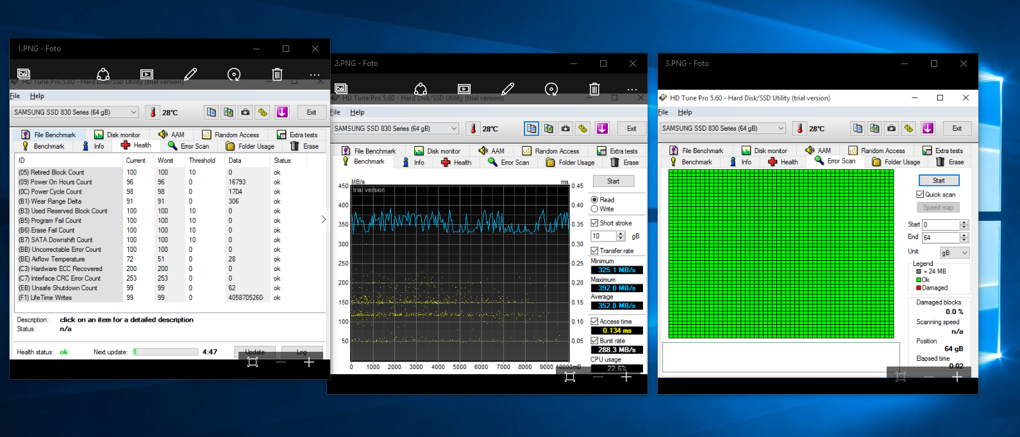Screen dimensions: 1020x437
Task: Open Share icon in 1.PNG Foto window
Action: pyautogui.click(x=103, y=74)
